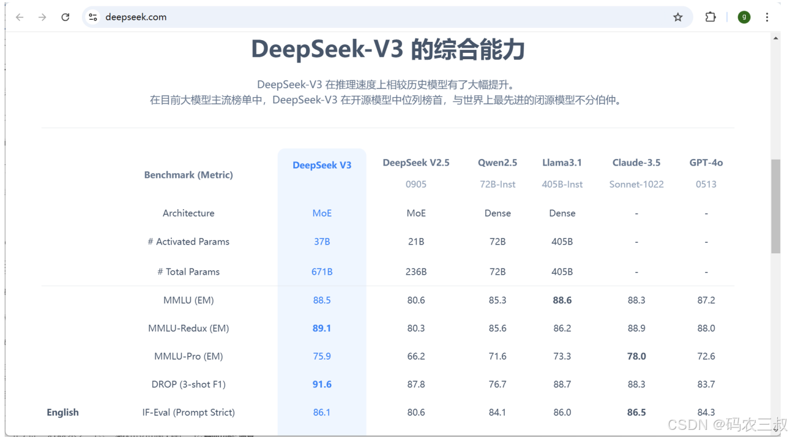The height and width of the screenshot is (438, 790).
Task: Select the Qwen2.5 column header
Action: point(498,163)
